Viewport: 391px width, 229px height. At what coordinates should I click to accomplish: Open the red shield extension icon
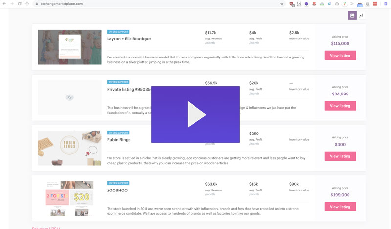point(291,4)
